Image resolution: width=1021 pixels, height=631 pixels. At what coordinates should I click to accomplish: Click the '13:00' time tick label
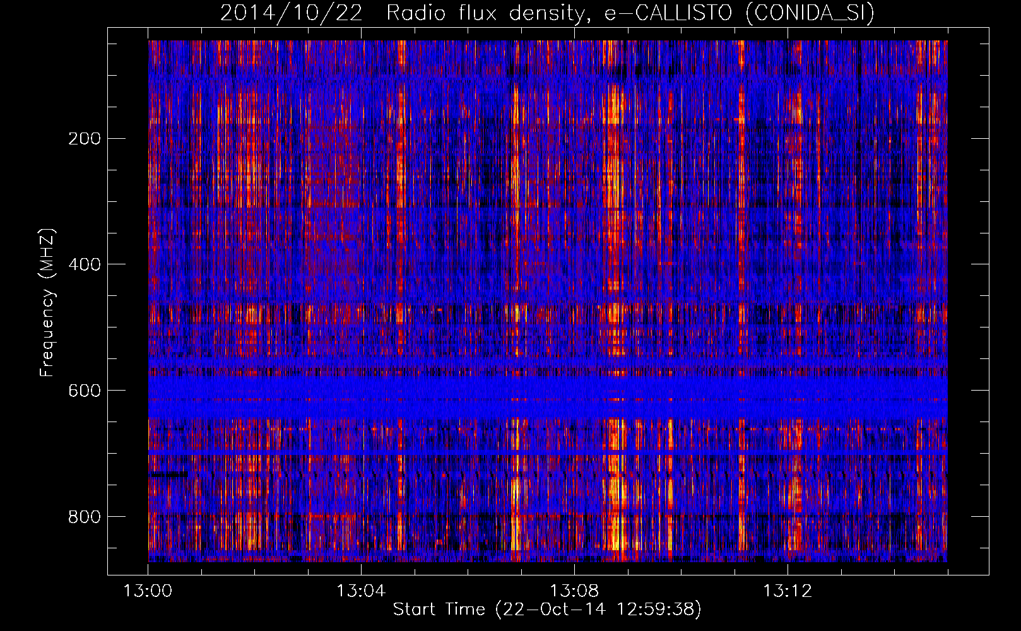tap(148, 591)
